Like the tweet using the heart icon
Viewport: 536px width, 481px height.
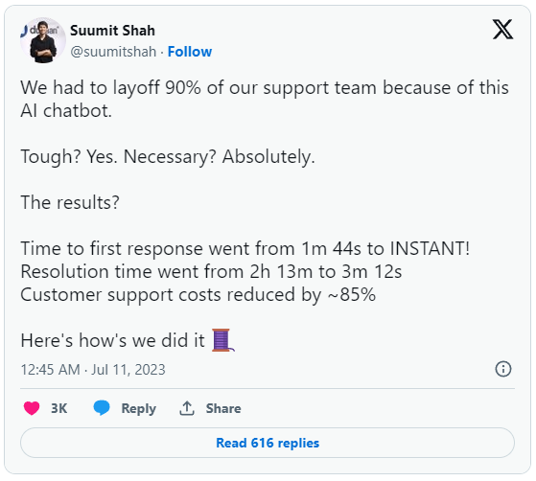pos(32,408)
